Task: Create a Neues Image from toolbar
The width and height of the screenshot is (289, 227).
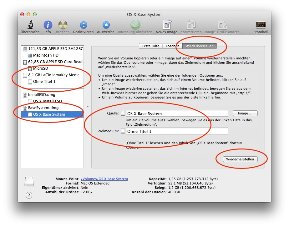Action: point(167,24)
